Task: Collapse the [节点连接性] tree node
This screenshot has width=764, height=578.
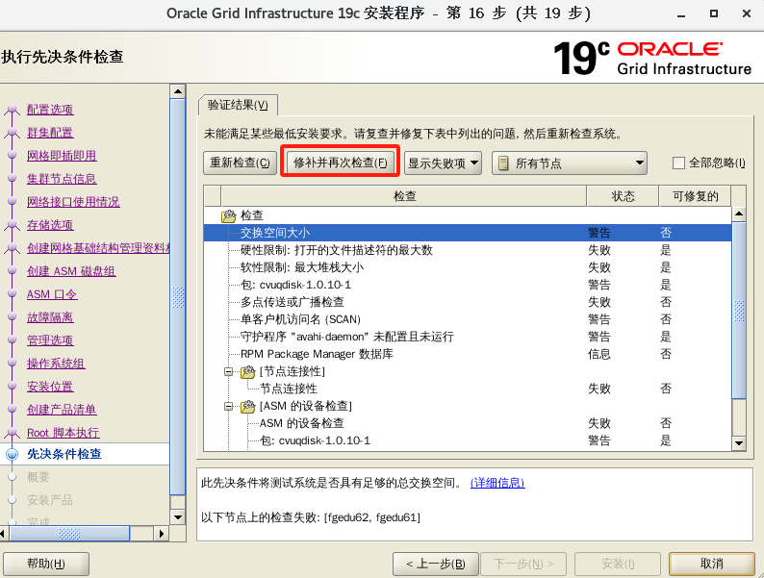Action: 228,372
